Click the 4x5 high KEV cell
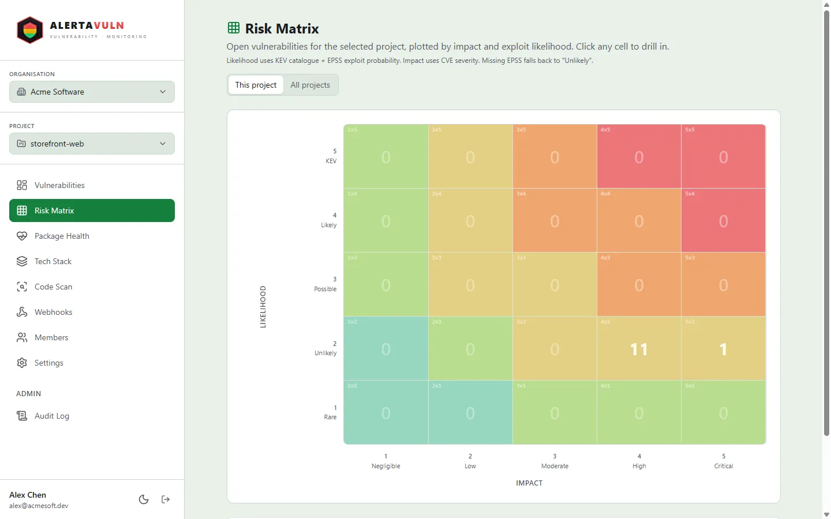Screen dimensions: 831x519 click(x=639, y=156)
